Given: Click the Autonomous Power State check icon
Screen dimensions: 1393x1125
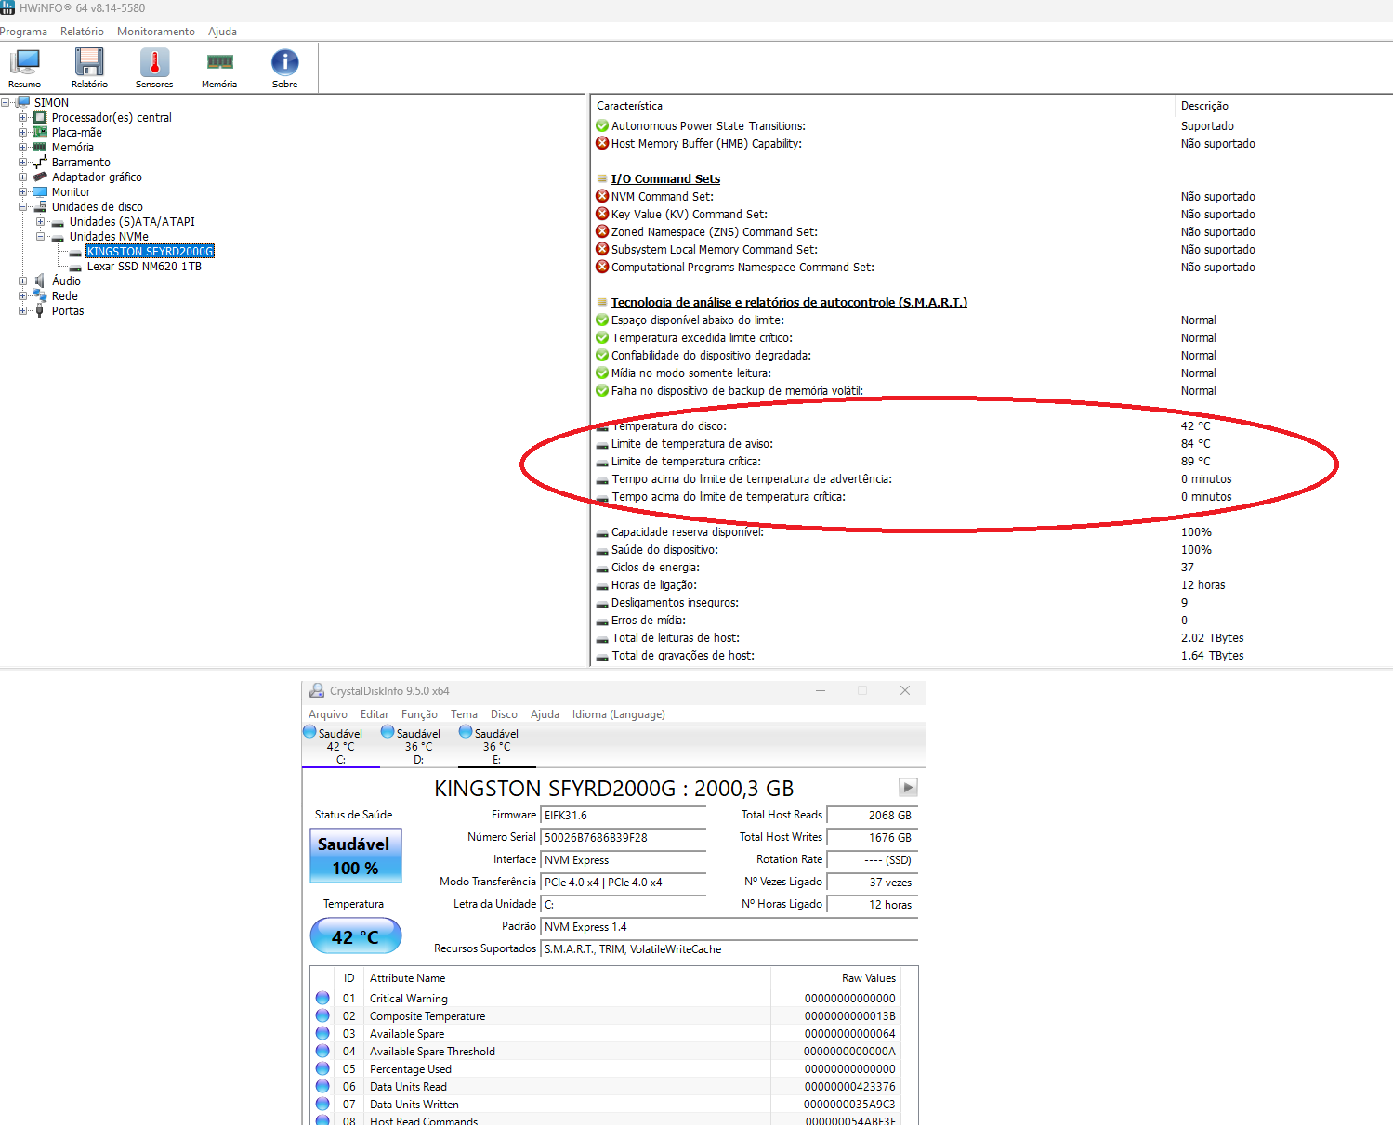Looking at the screenshot, I should [x=602, y=126].
